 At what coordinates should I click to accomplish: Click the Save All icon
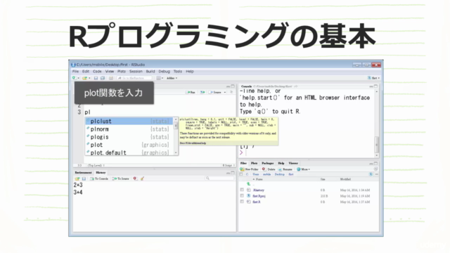103,78
